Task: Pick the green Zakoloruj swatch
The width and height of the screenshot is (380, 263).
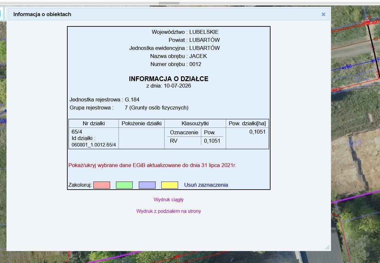Action: (x=124, y=185)
